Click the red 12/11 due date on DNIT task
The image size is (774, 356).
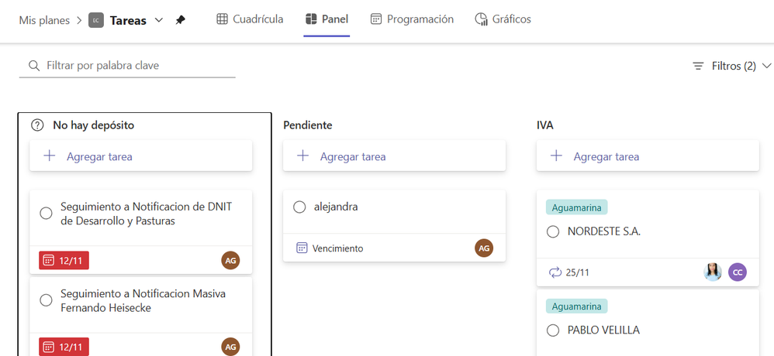coord(64,261)
